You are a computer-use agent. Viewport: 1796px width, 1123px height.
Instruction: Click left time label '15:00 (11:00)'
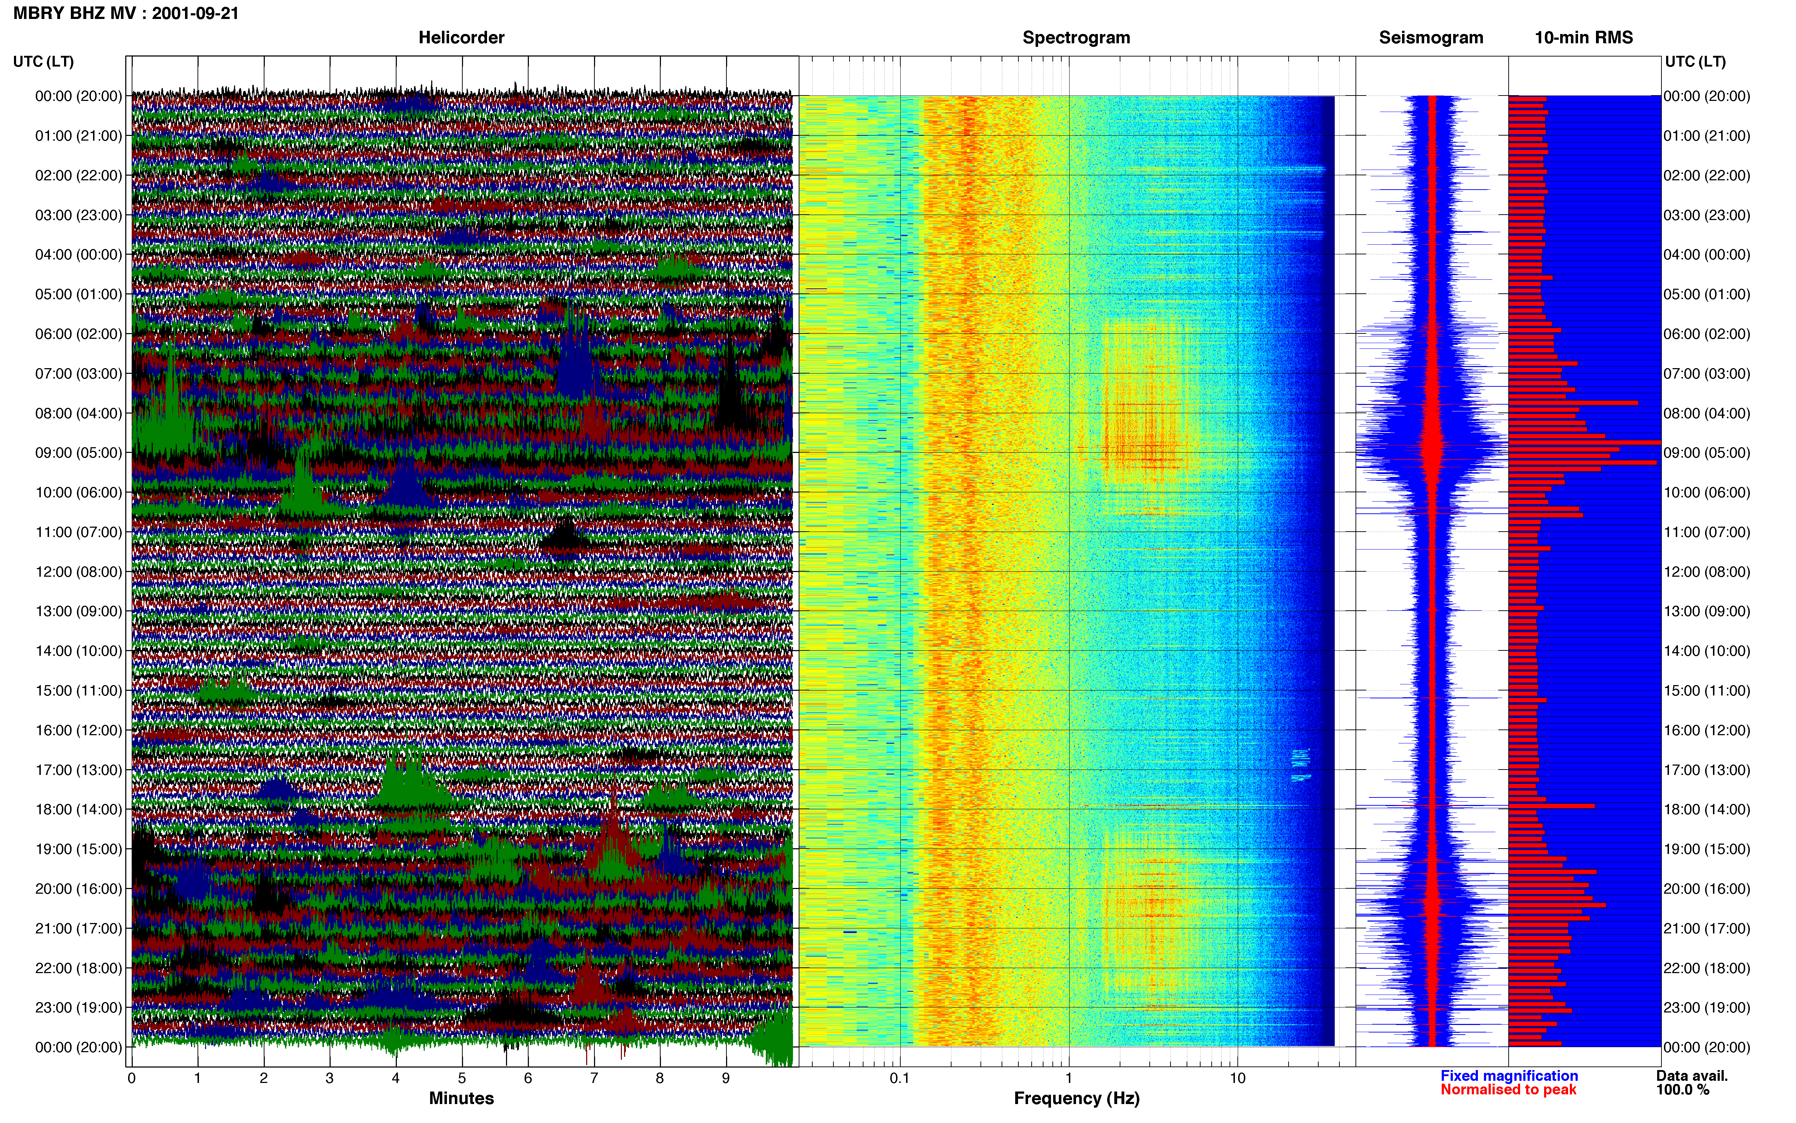[x=79, y=691]
